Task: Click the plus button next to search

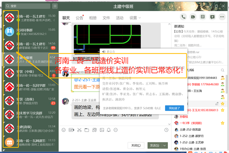Action: (55, 6)
